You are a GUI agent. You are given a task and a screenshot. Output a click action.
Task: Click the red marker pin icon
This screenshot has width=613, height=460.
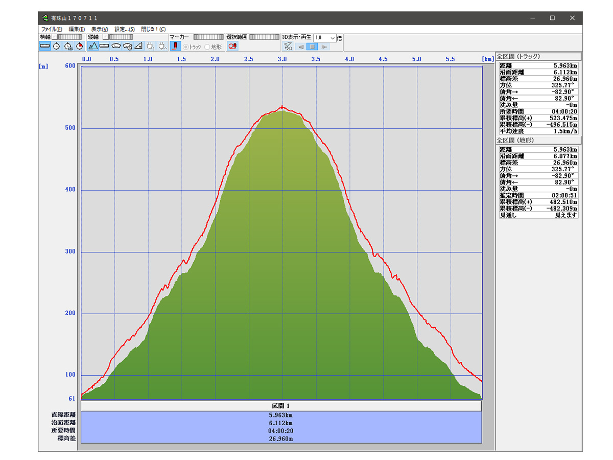175,47
